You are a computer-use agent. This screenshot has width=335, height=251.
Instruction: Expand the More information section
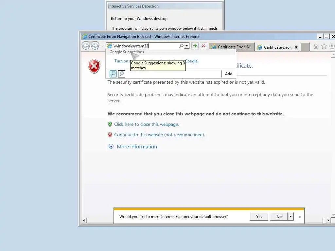click(x=111, y=146)
